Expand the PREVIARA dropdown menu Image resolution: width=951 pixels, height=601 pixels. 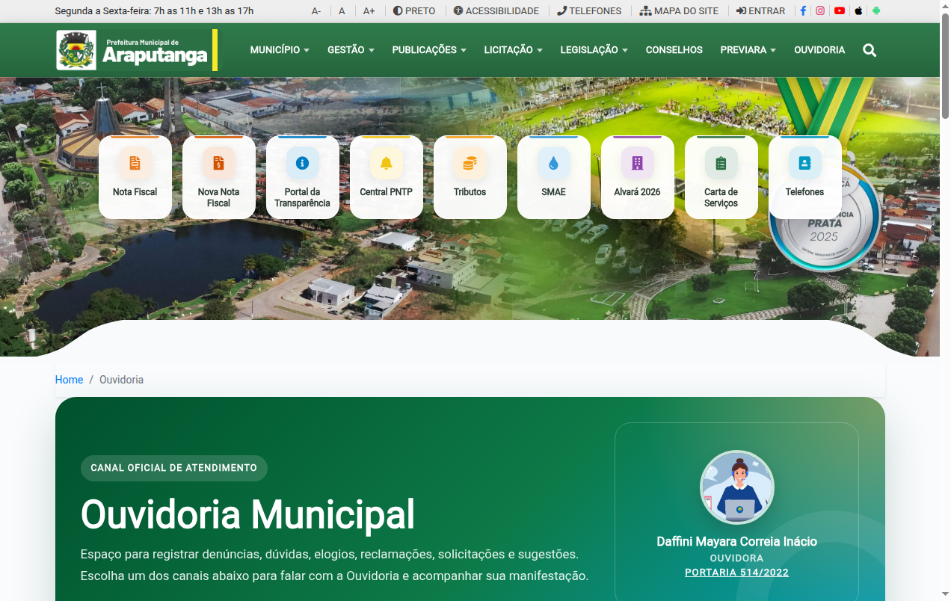pyautogui.click(x=748, y=50)
